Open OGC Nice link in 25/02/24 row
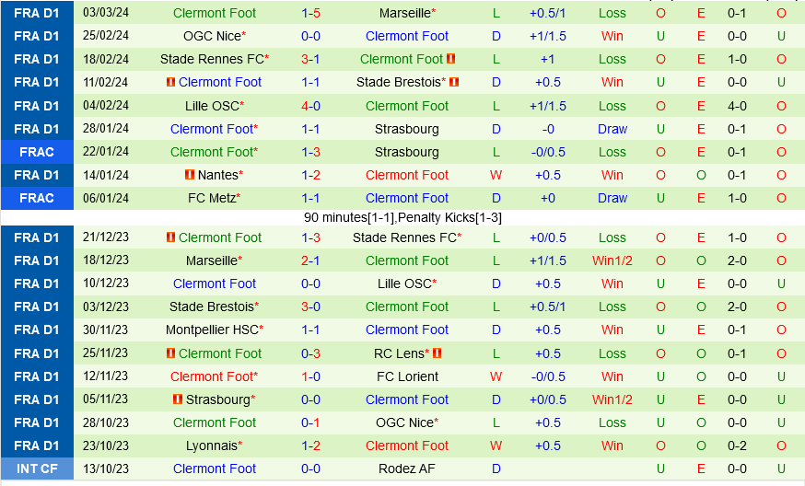The height and width of the screenshot is (486, 805). [x=211, y=36]
